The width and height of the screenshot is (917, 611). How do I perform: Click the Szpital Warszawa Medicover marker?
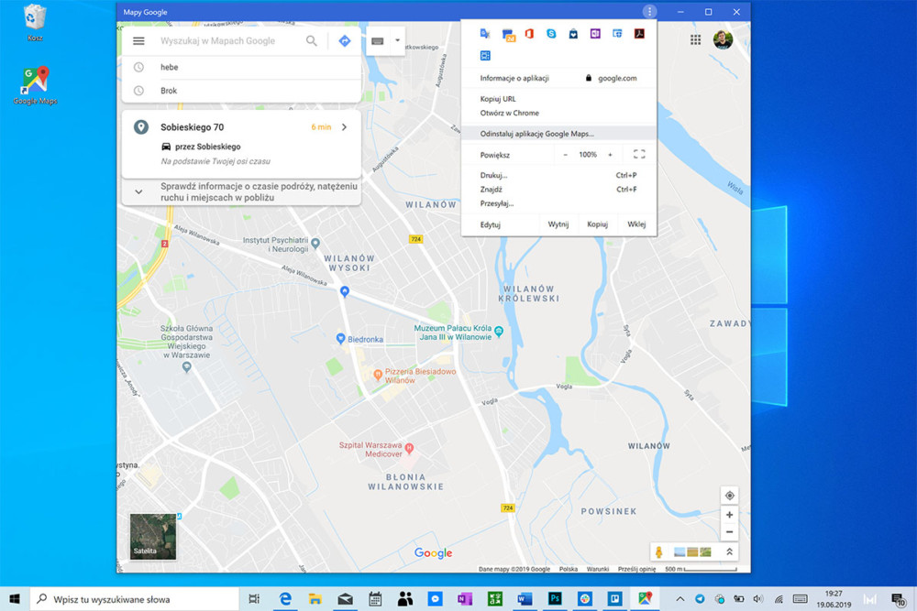[409, 449]
